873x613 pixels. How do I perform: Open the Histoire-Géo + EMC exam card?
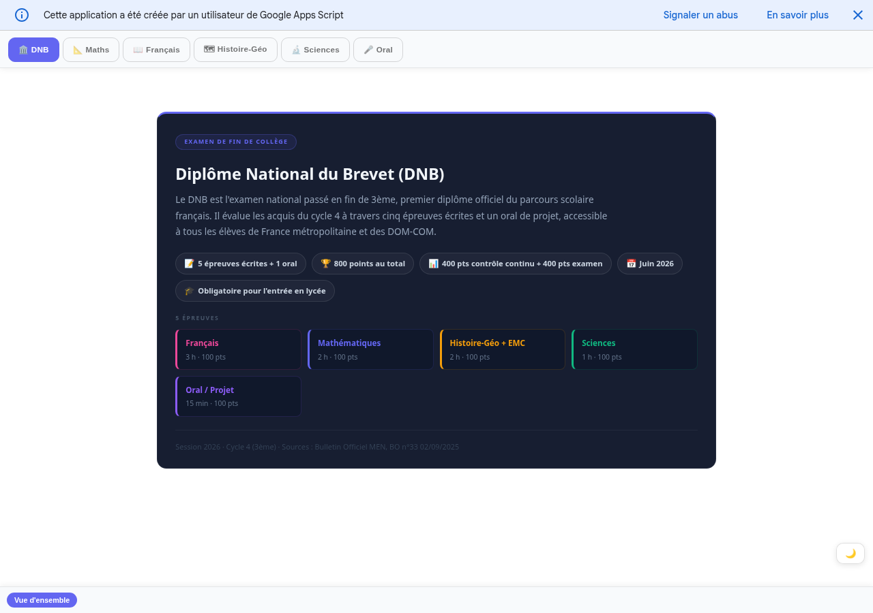click(x=503, y=349)
